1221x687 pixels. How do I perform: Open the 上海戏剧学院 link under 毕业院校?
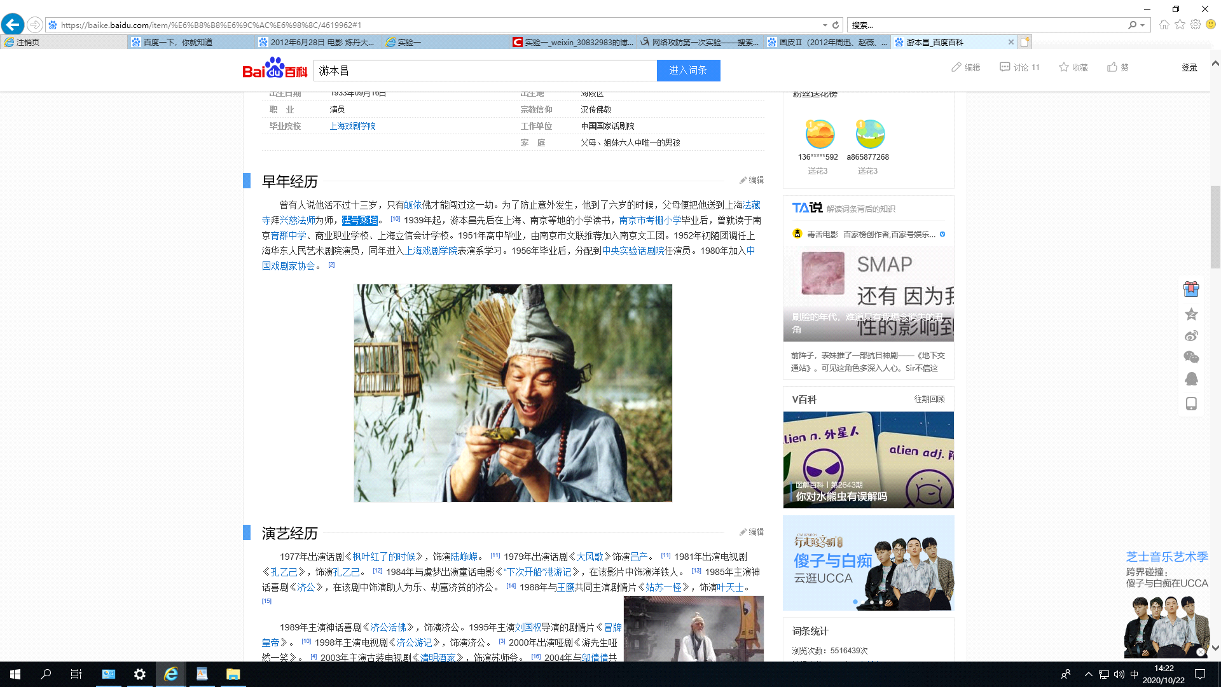(352, 126)
